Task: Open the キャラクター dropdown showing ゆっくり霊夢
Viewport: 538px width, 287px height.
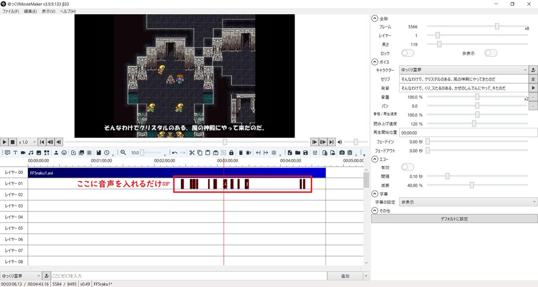Action: 464,70
